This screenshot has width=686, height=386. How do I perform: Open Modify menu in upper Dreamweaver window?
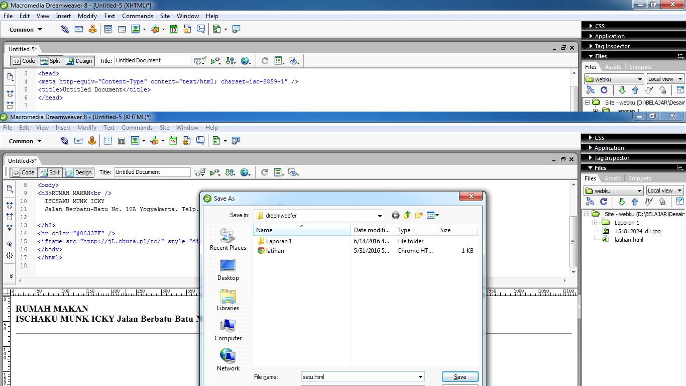[x=87, y=16]
